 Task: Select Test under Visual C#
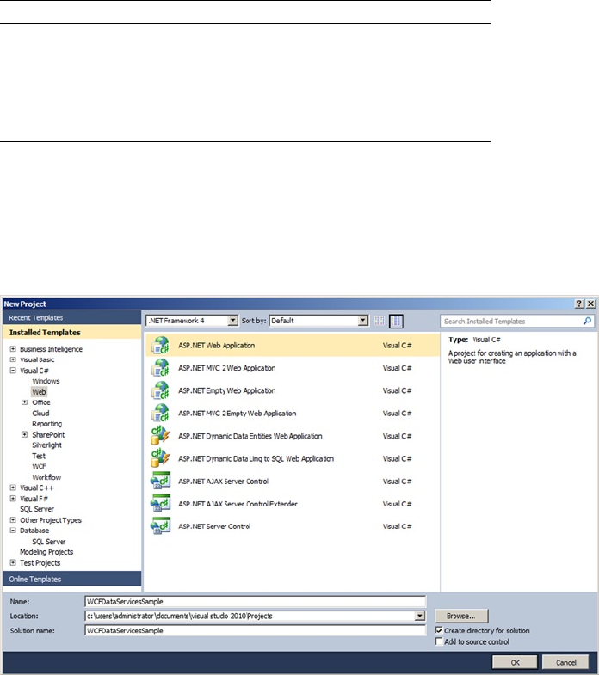pyautogui.click(x=39, y=456)
